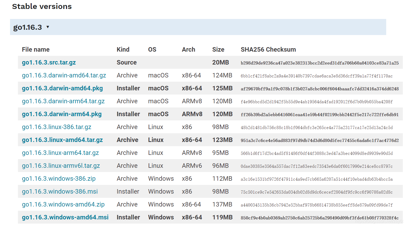The width and height of the screenshot is (406, 226).
Task: Open the go1.16.3.src.tar.gz download link
Action: [x=49, y=62]
